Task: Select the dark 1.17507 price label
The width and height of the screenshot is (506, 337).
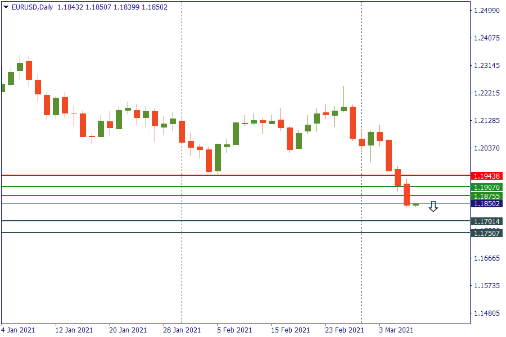Action: tap(487, 233)
